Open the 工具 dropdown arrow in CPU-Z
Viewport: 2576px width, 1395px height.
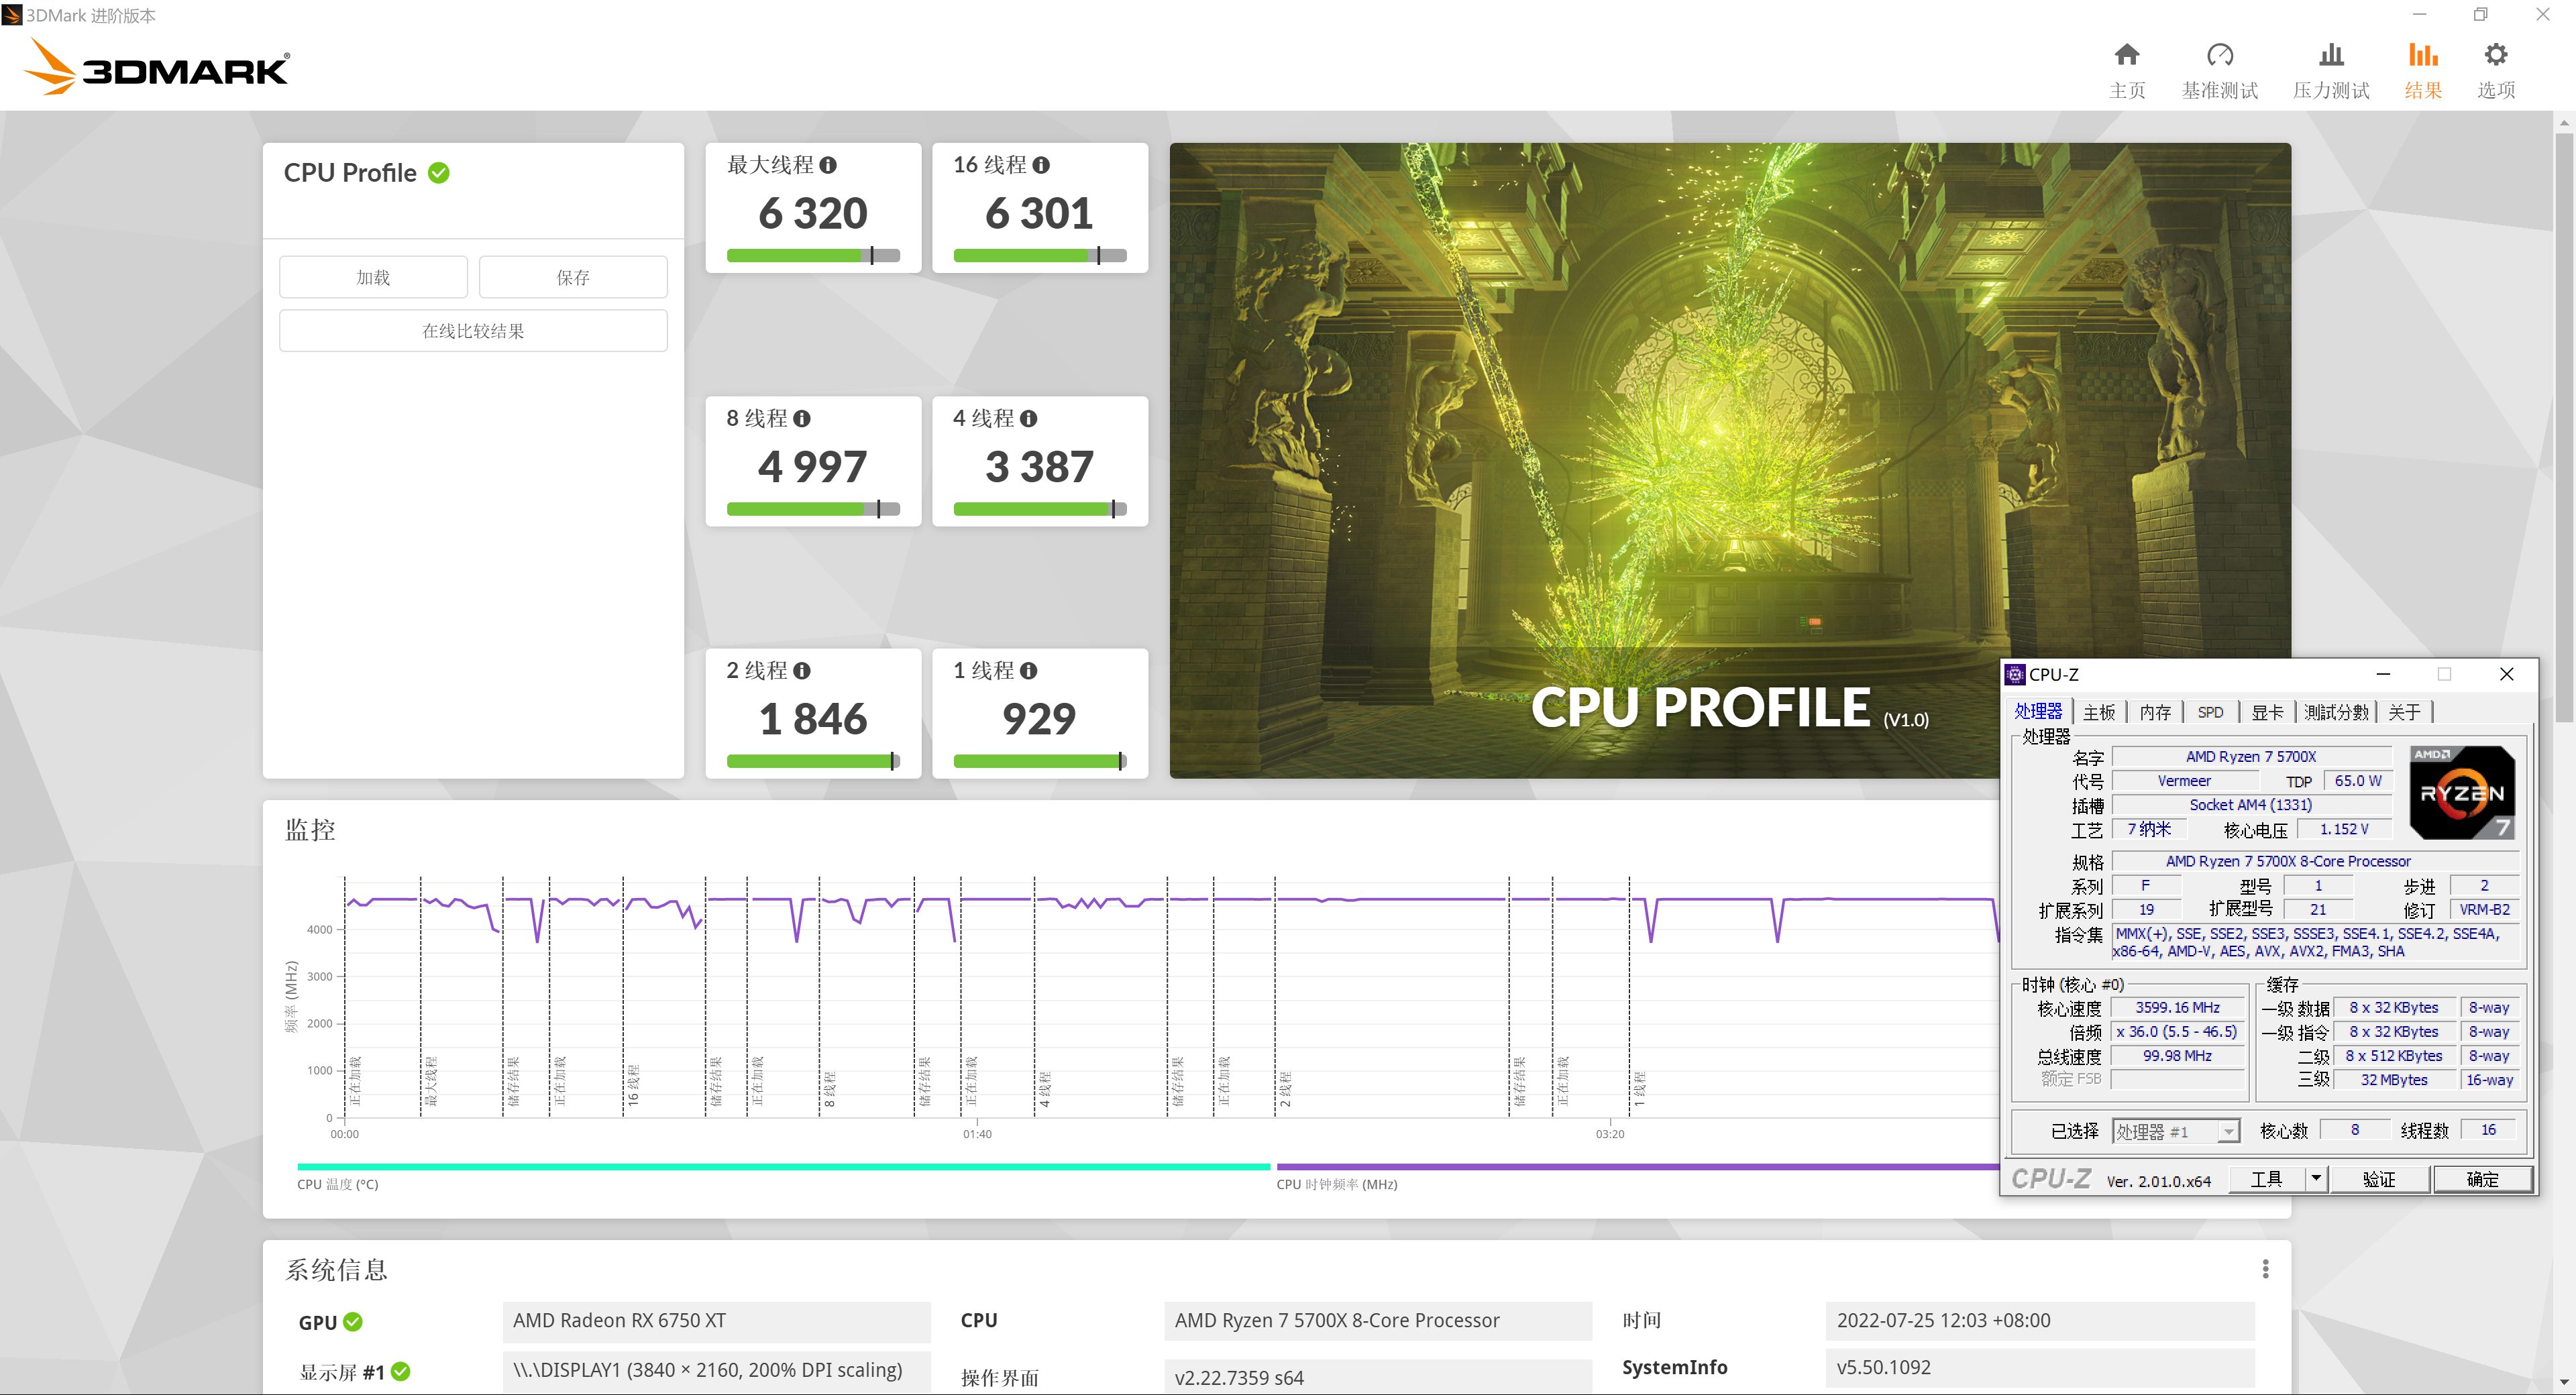(x=2316, y=1178)
